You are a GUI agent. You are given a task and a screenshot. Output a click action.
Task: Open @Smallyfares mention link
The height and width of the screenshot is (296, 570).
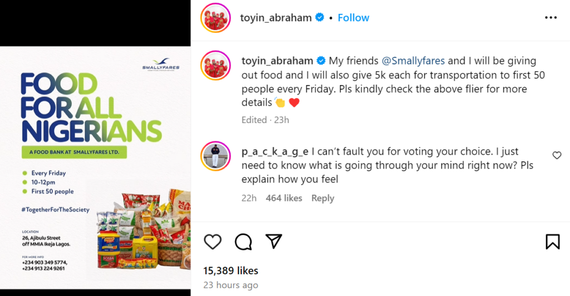pyautogui.click(x=414, y=61)
